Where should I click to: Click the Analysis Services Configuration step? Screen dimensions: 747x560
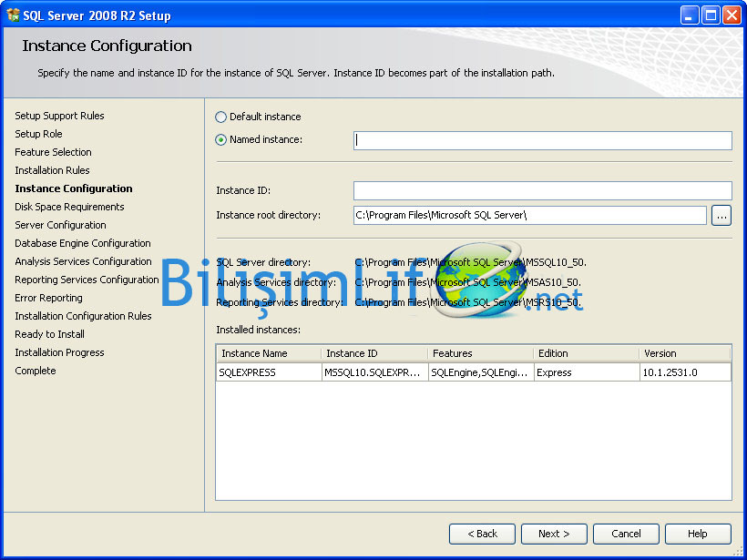(84, 261)
